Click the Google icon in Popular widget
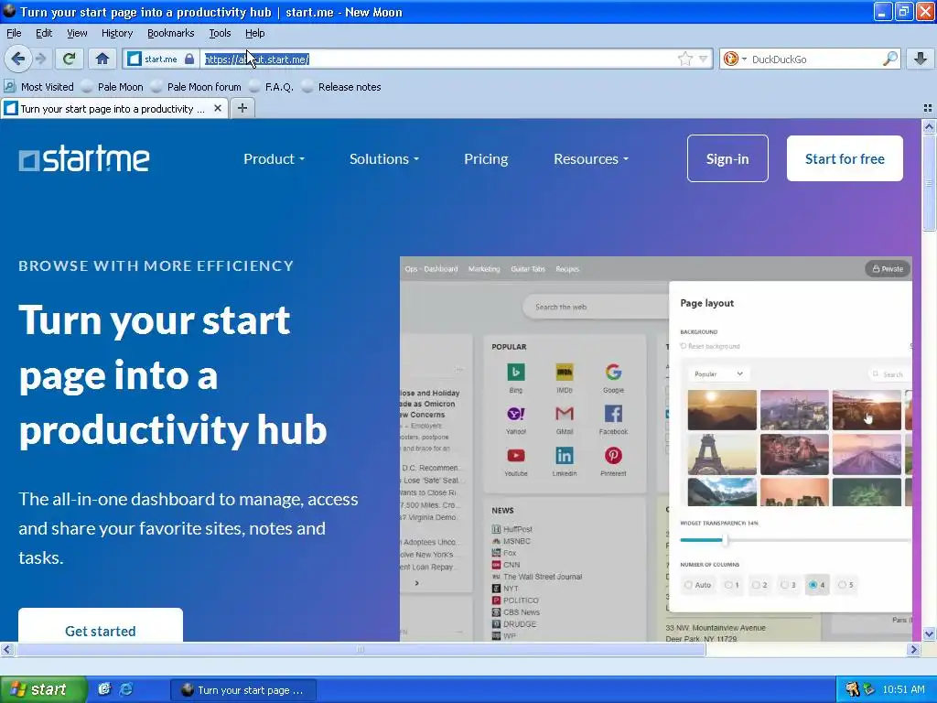The image size is (937, 703). coord(613,372)
